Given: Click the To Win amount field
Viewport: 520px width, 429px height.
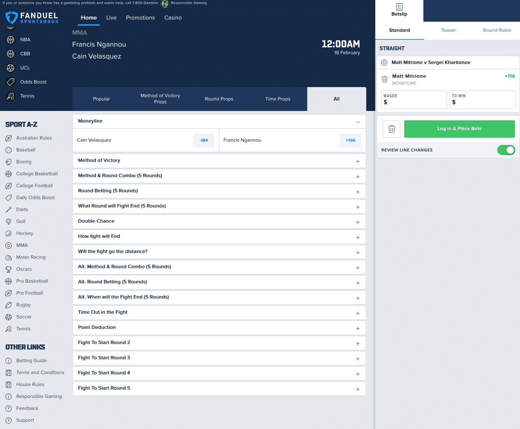Looking at the screenshot, I should coord(482,99).
